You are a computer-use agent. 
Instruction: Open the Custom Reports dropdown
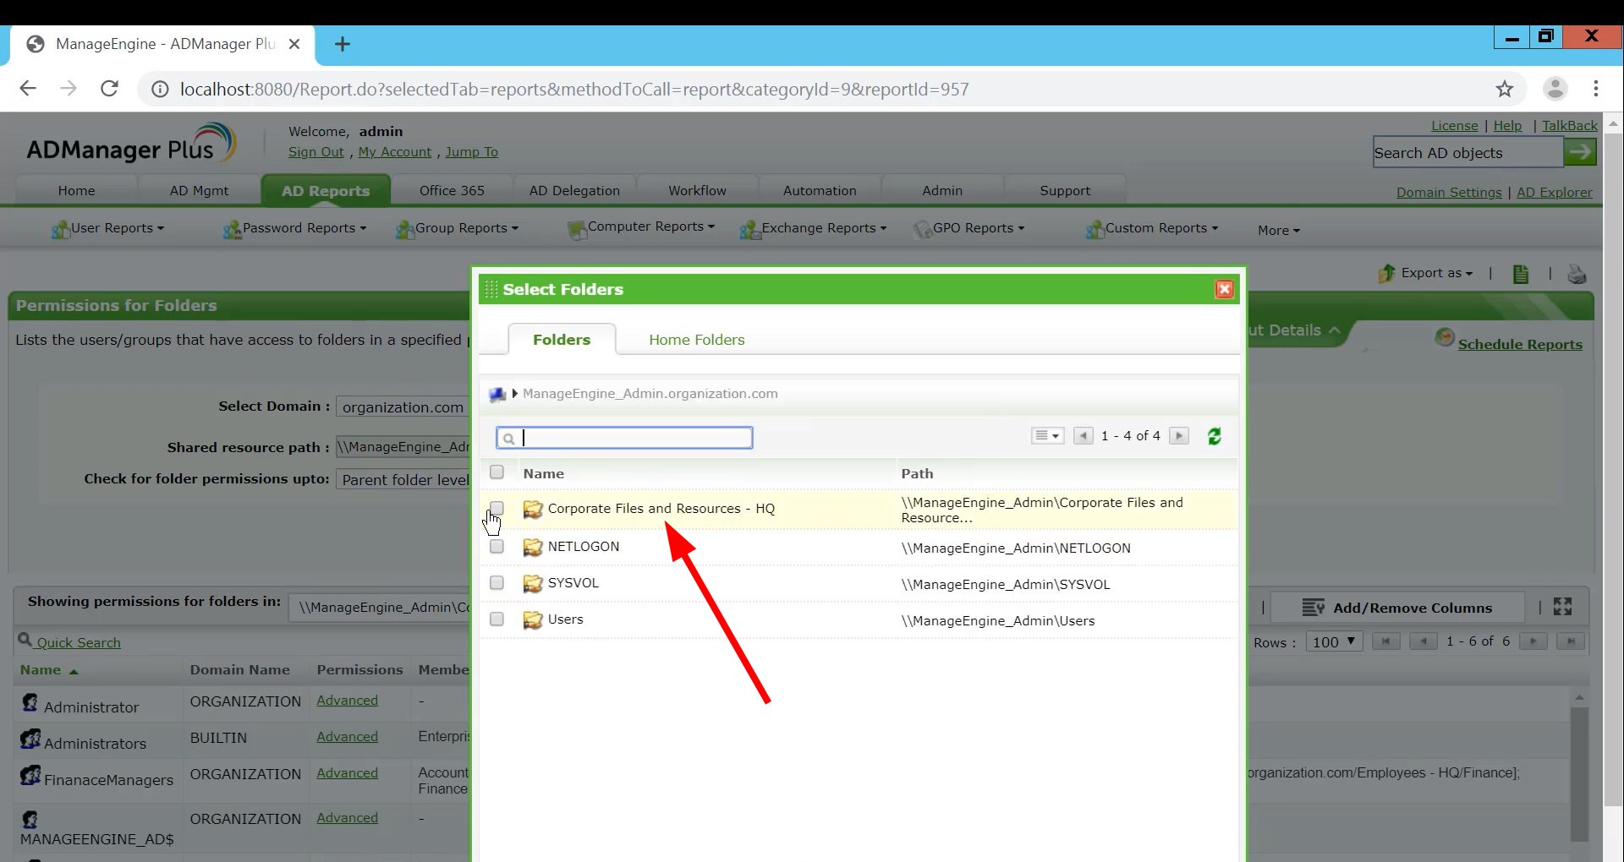[1153, 228]
